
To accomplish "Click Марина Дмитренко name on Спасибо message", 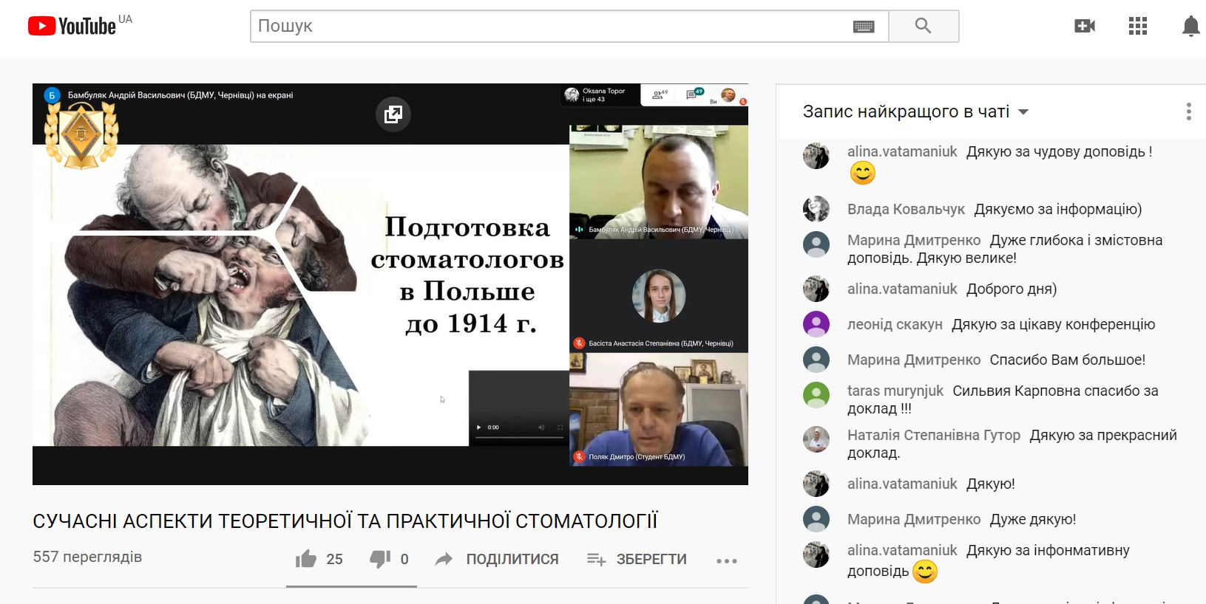I will pos(914,360).
